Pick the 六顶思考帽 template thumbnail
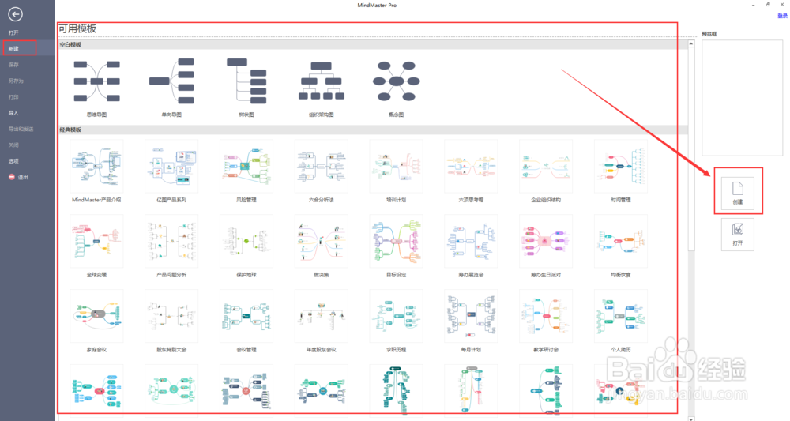Viewport: 790px width, 421px height. point(471,166)
